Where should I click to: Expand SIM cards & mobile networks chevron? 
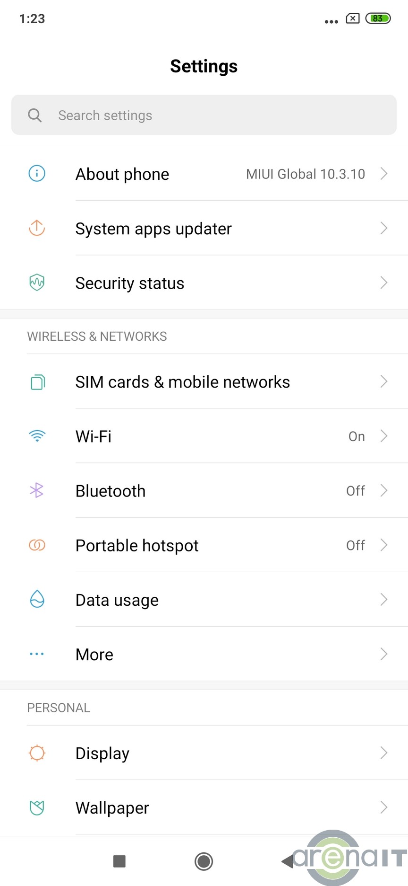(384, 381)
